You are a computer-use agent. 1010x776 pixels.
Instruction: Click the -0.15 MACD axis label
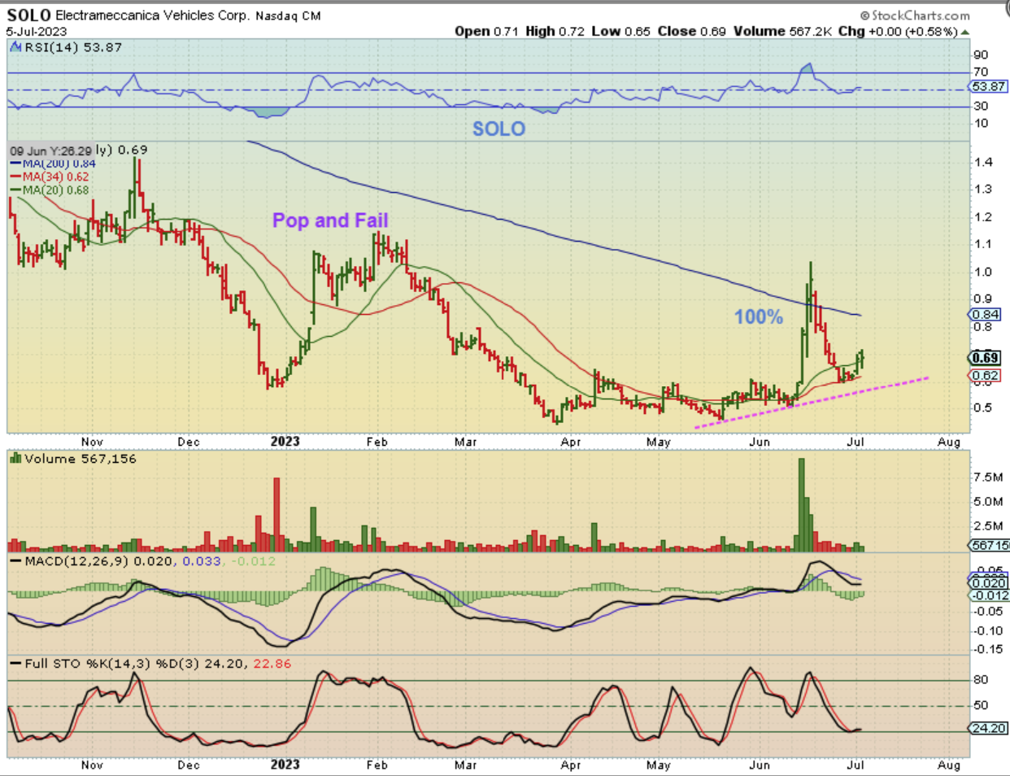988,649
